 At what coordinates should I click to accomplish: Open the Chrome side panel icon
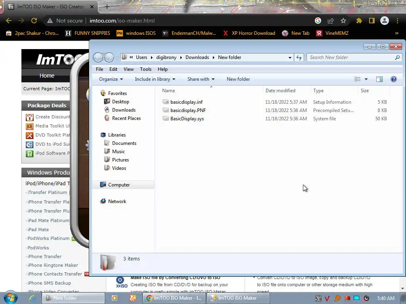pos(372,21)
